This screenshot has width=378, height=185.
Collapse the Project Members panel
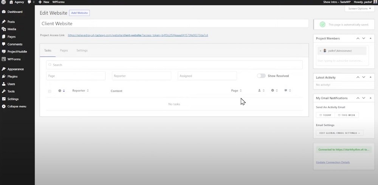[x=370, y=39]
